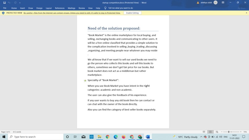Screen dimensions: 249x140
Task: Open Firefox from taskbar
Action: pyautogui.click(x=124, y=137)
